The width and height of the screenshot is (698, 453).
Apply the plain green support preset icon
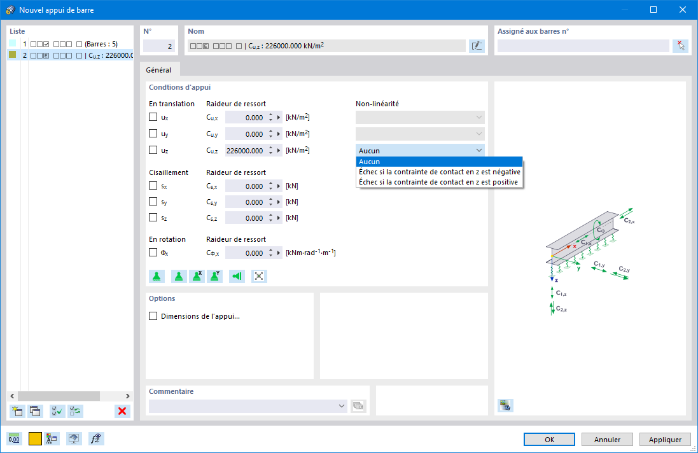tap(179, 276)
